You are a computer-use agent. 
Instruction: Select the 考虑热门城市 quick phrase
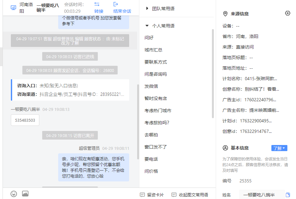coord(158,111)
